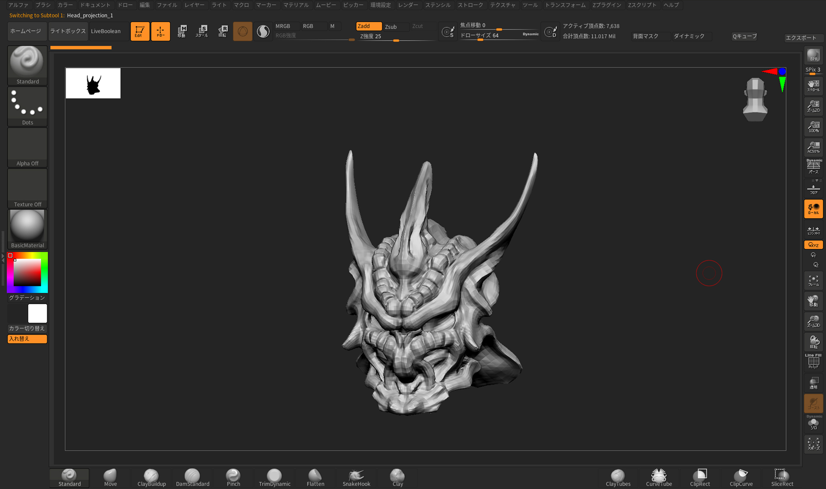Image resolution: width=826 pixels, height=489 pixels.
Task: Open the Zプラグイン menu
Action: pyautogui.click(x=607, y=5)
